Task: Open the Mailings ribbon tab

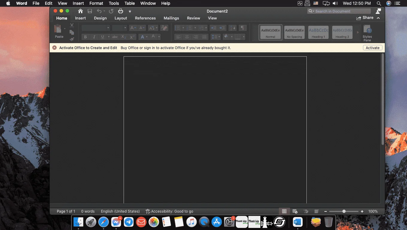Action: [171, 18]
